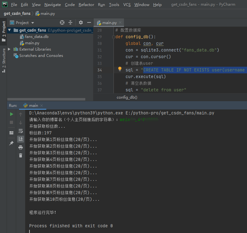The height and width of the screenshot is (233, 247).
Task: Clear console output with trash icon
Action: [x=21, y=155]
